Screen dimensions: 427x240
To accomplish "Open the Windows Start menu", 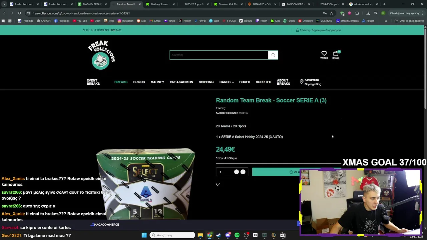I will coord(144,235).
